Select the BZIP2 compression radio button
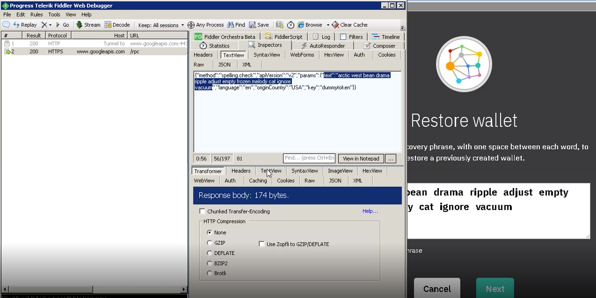Screen dimensions: 596x298 (x=209, y=263)
